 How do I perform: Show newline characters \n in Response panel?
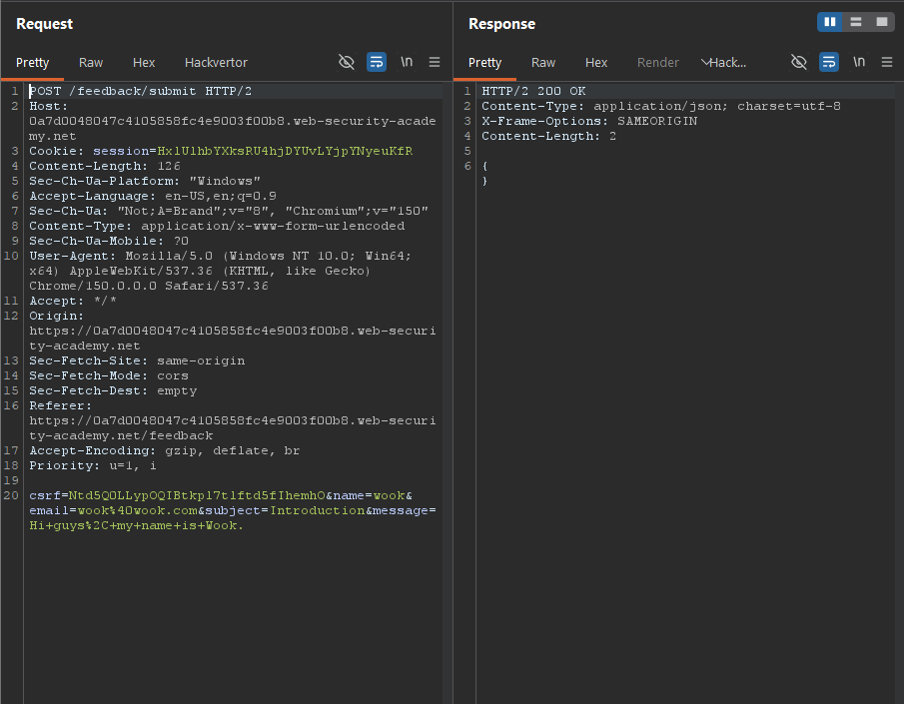[859, 62]
